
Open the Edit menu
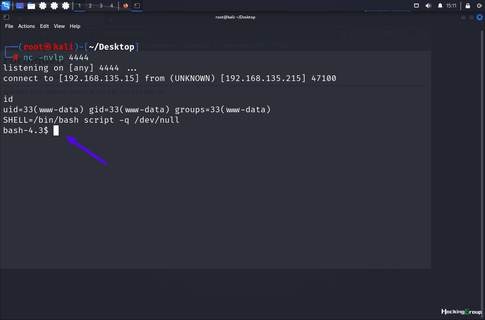tap(44, 26)
